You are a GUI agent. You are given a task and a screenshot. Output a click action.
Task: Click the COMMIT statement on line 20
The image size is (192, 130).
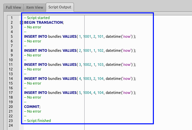(x=32, y=107)
